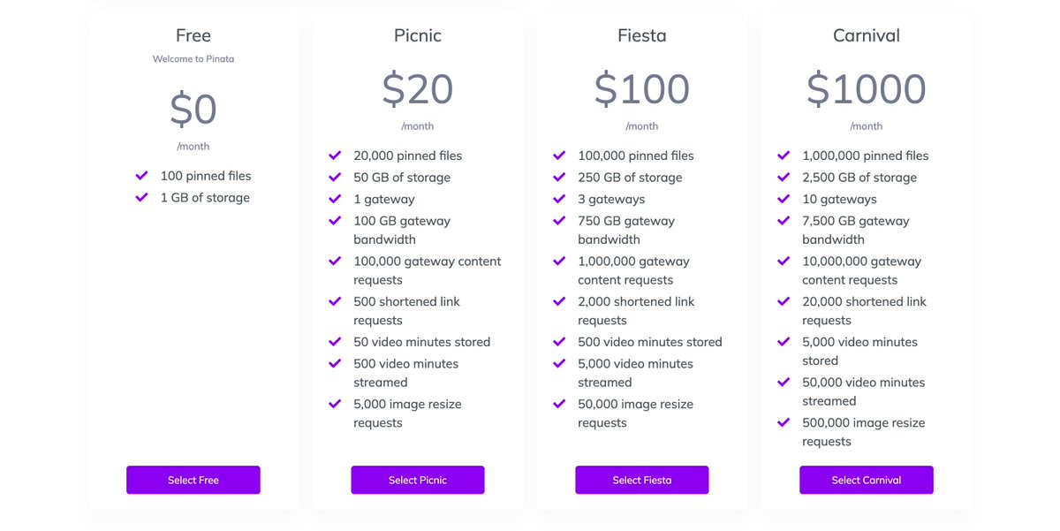Image resolution: width=1060 pixels, height=531 pixels.
Task: Click checkmark beside 1 GB of storage
Action: pos(141,197)
